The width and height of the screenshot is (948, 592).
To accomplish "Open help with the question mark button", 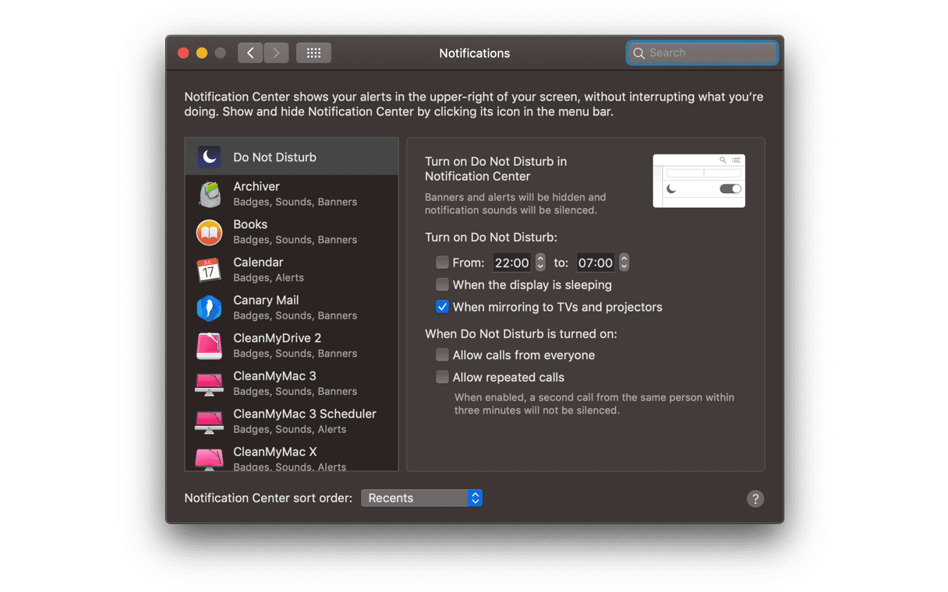I will [755, 499].
